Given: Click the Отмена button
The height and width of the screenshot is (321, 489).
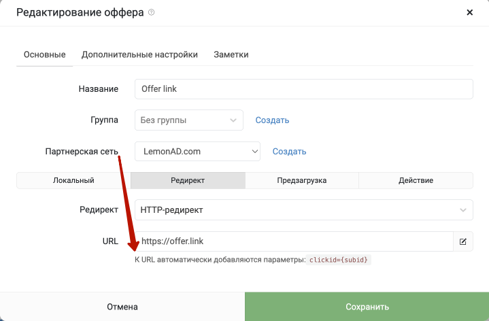Looking at the screenshot, I should point(122,307).
